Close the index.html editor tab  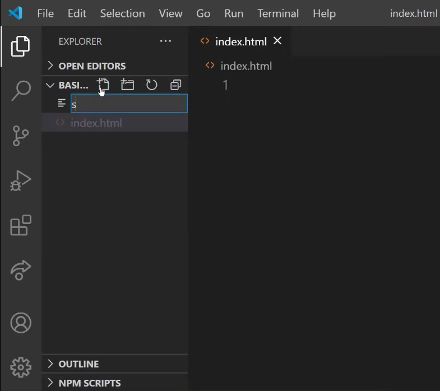[x=277, y=41]
